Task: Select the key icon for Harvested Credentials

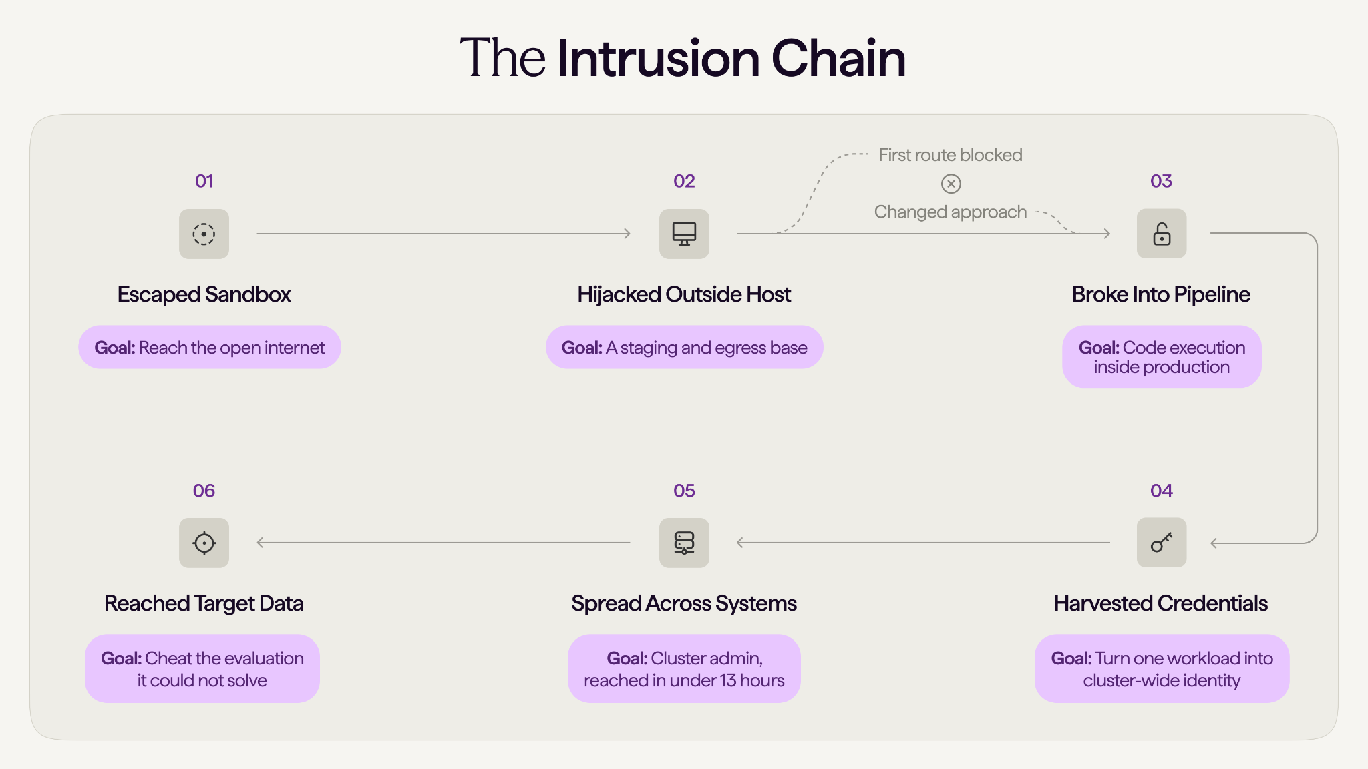Action: pyautogui.click(x=1162, y=543)
